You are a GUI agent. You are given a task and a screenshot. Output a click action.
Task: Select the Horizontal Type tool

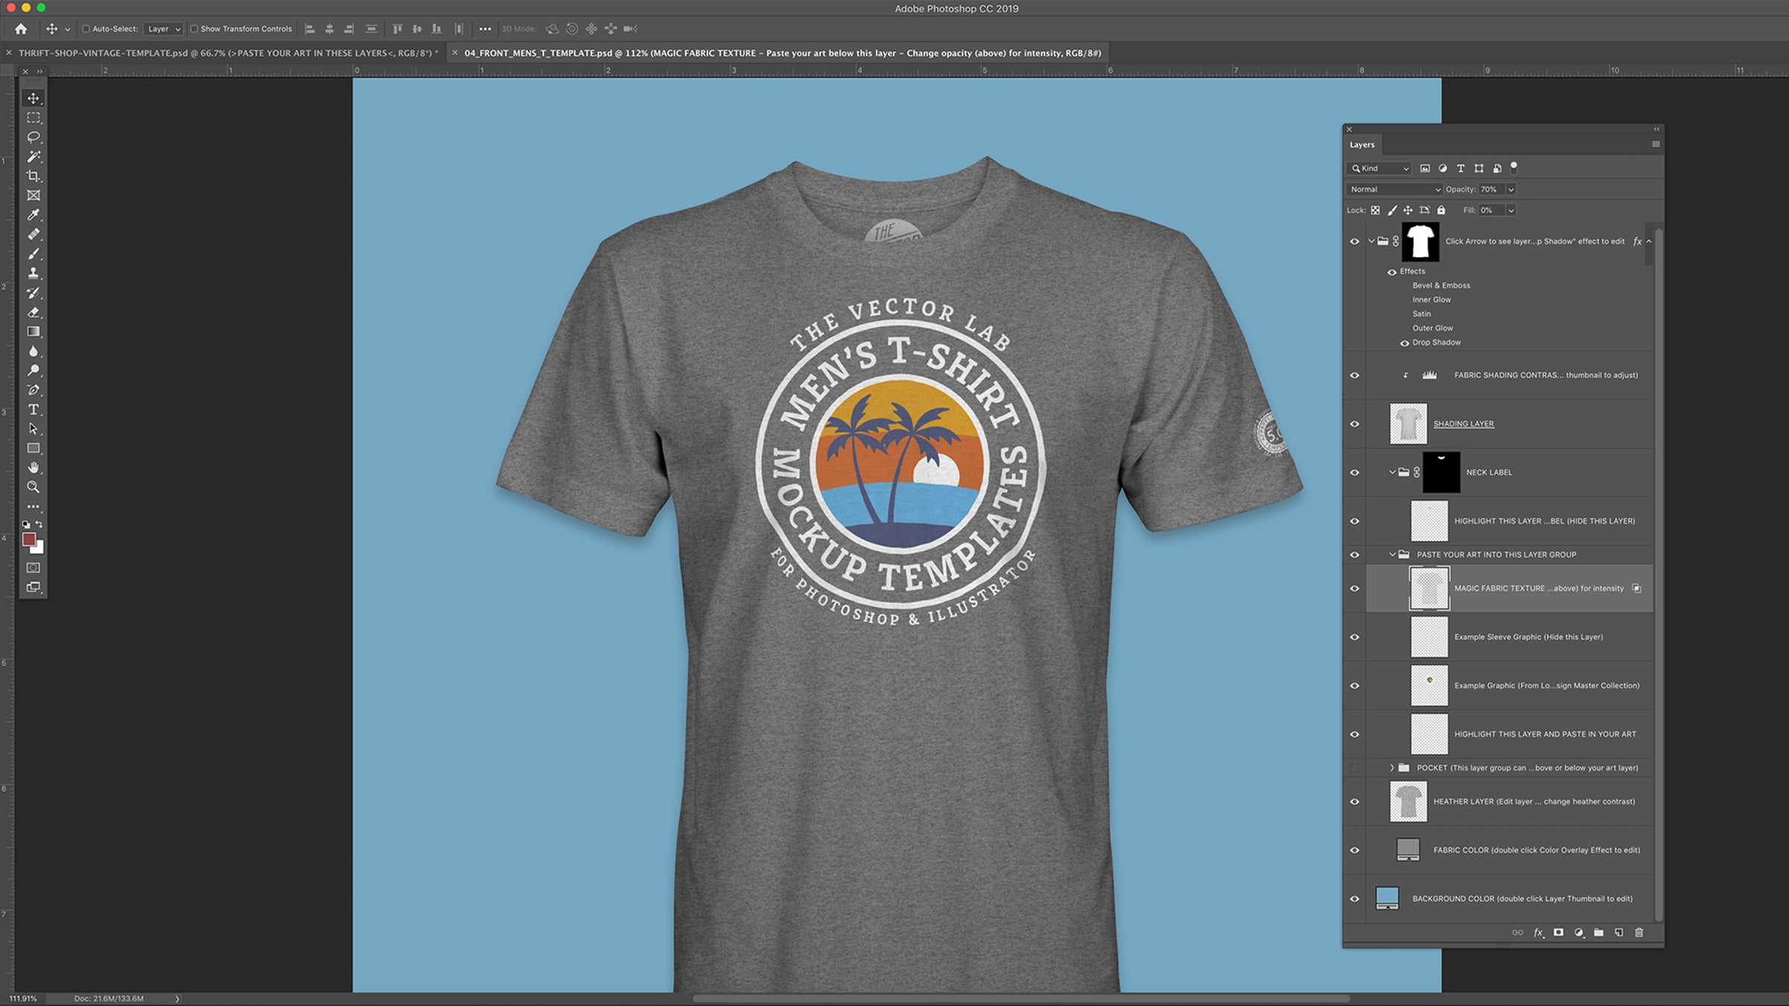point(34,410)
